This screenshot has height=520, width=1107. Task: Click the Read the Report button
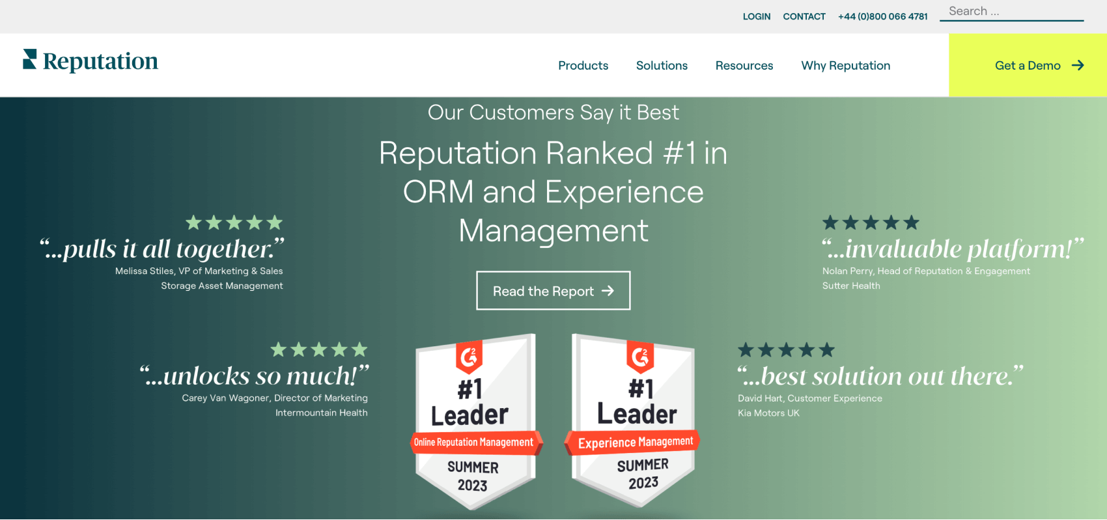(x=553, y=290)
